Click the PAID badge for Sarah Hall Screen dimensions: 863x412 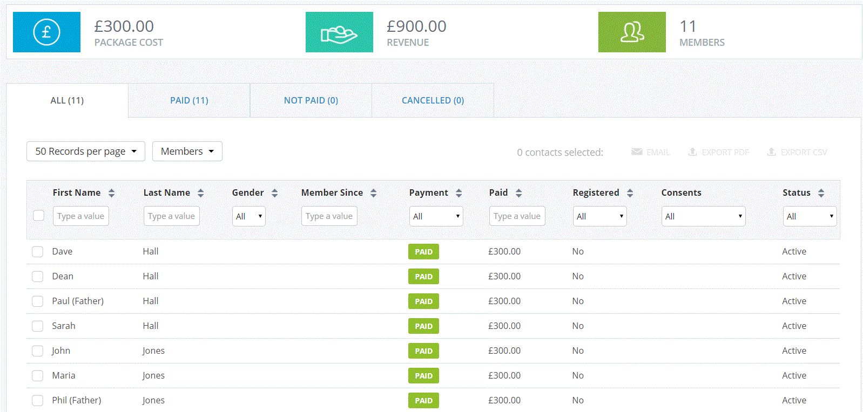[x=423, y=326]
